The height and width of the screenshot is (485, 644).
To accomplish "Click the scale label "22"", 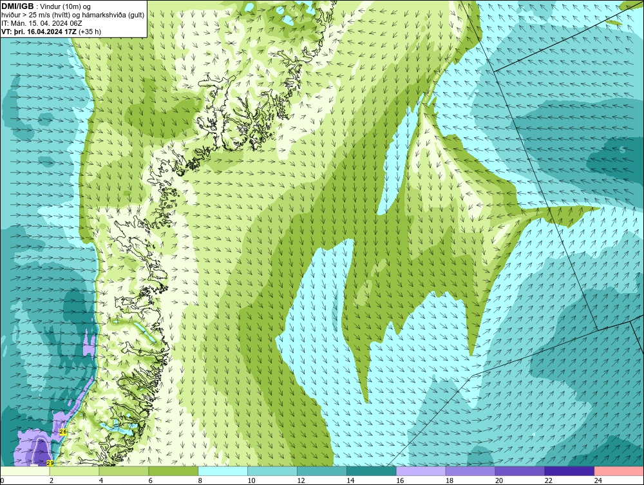I will tap(549, 480).
